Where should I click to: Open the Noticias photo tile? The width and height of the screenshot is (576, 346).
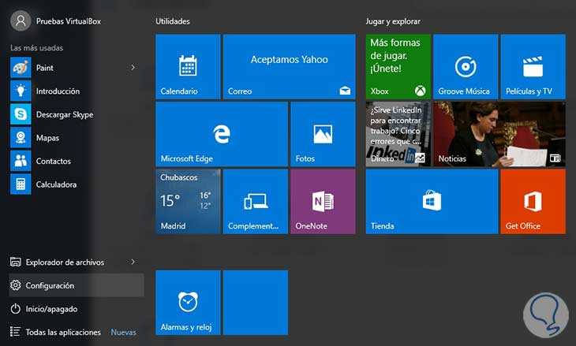[499, 134]
